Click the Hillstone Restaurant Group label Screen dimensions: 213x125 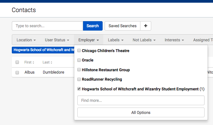(106, 70)
